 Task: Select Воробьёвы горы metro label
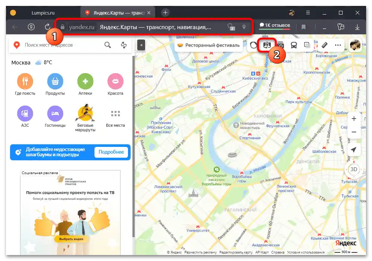click(242, 179)
